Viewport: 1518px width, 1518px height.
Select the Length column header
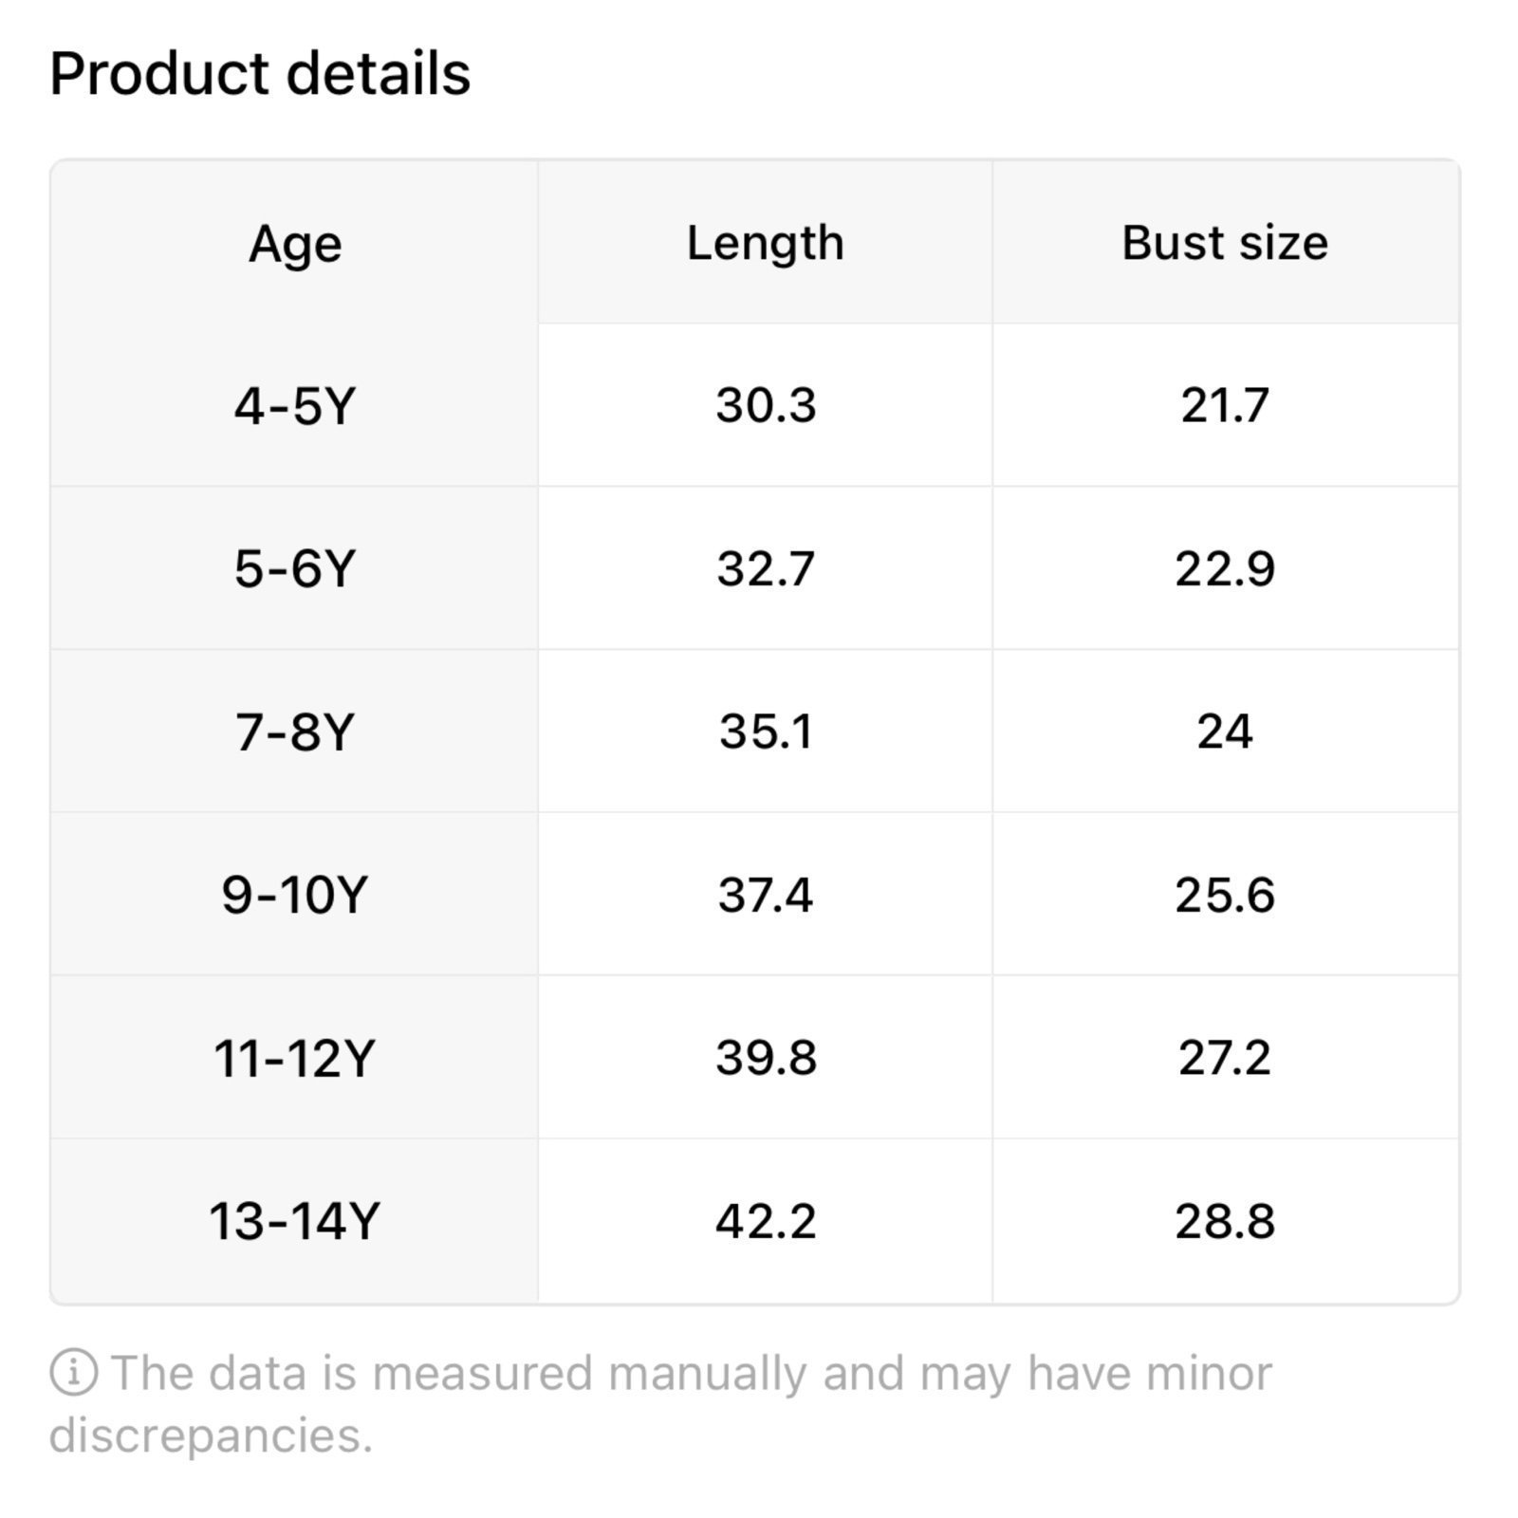(x=765, y=243)
